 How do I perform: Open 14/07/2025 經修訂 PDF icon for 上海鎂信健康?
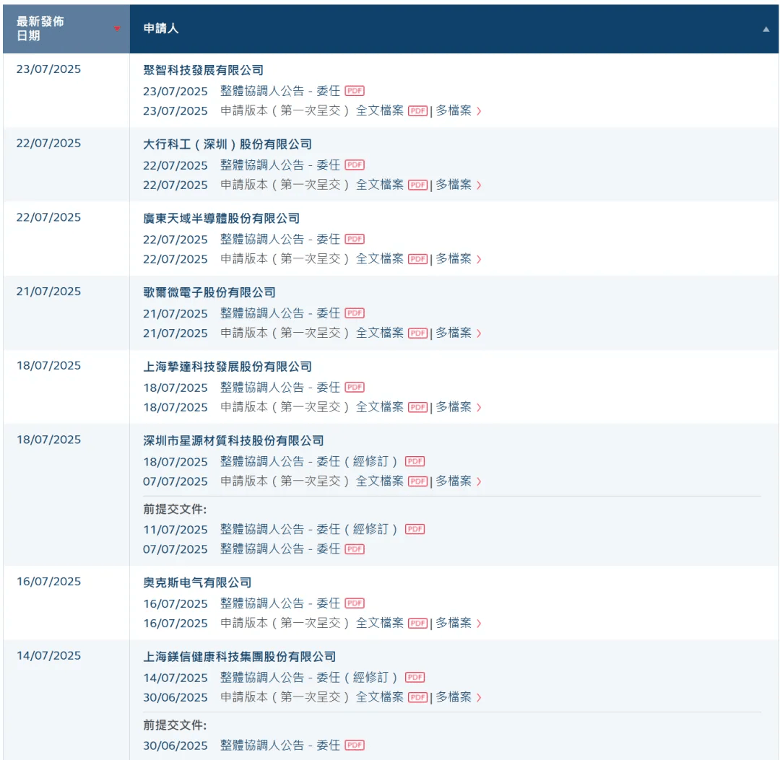(415, 677)
